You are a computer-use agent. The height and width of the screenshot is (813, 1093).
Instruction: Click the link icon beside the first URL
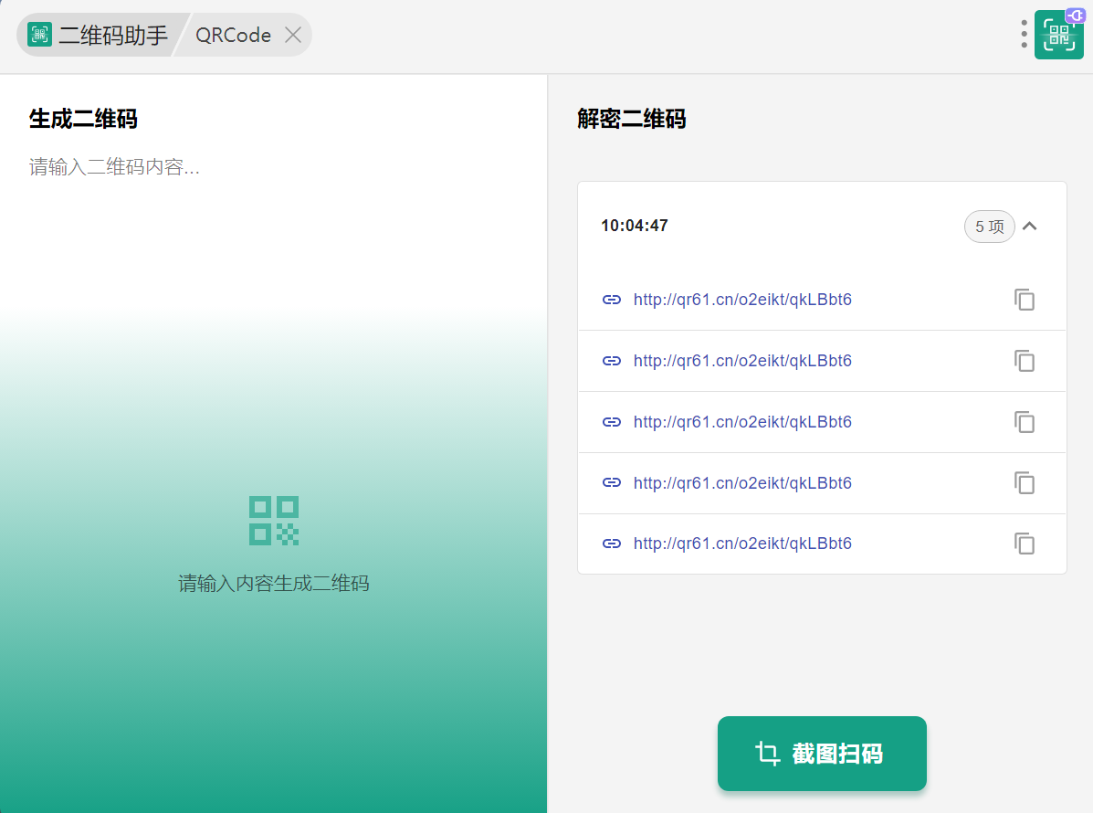[612, 300]
